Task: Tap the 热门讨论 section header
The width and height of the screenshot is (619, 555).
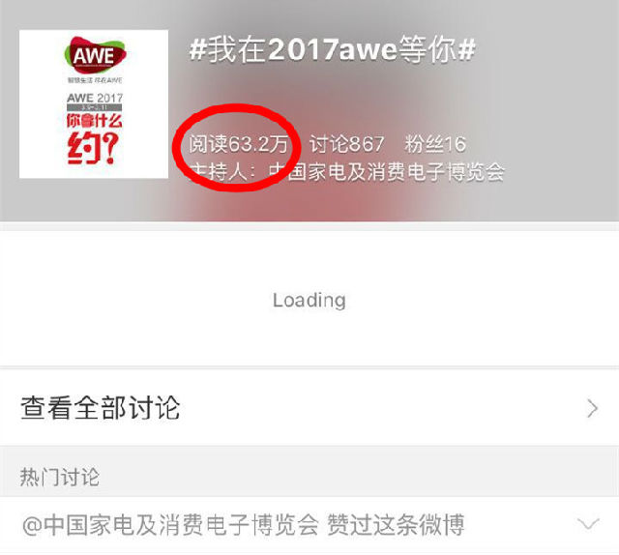Action: point(60,477)
